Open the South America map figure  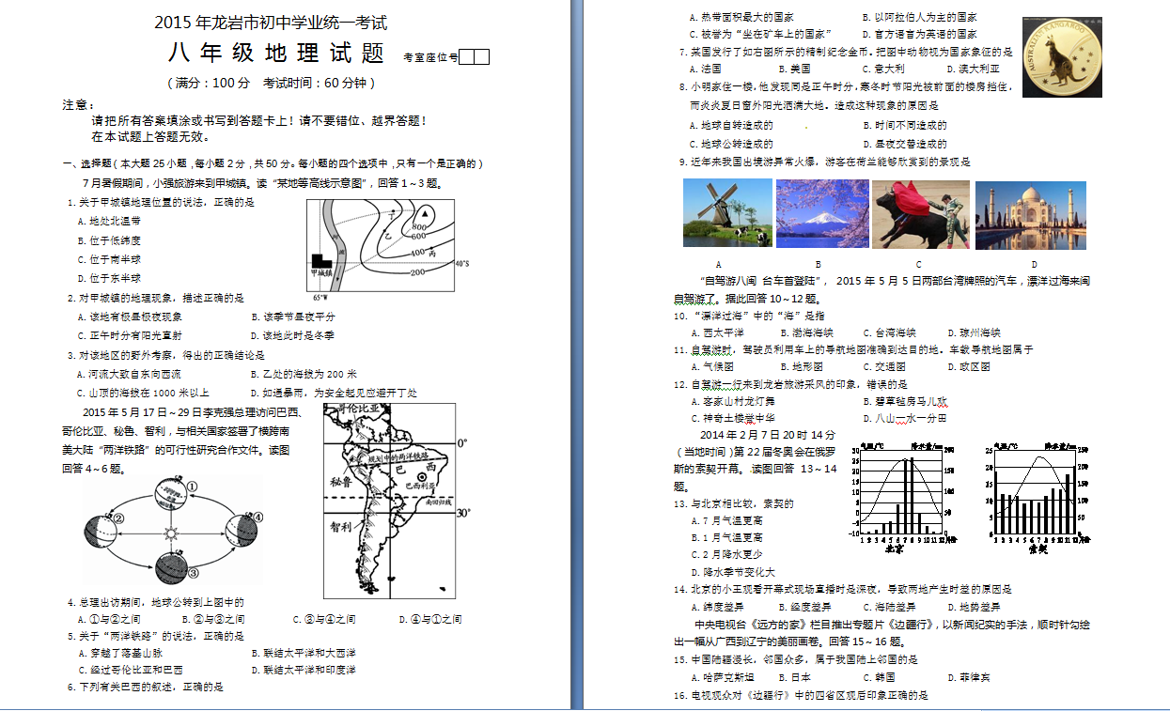click(389, 500)
